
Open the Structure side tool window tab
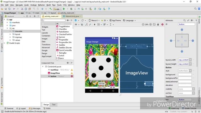tap(2, 34)
